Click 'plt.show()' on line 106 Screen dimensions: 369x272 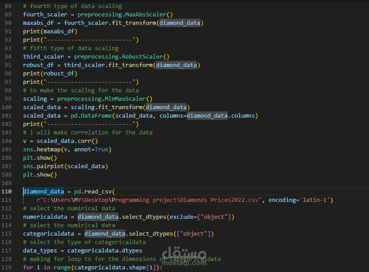coord(40,158)
